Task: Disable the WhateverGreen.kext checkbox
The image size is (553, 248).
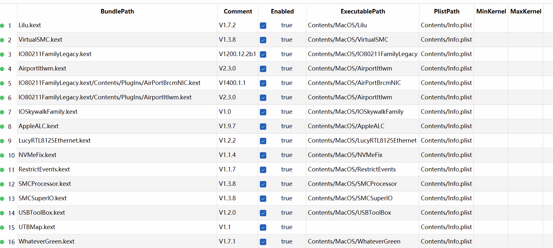Action: [263, 242]
